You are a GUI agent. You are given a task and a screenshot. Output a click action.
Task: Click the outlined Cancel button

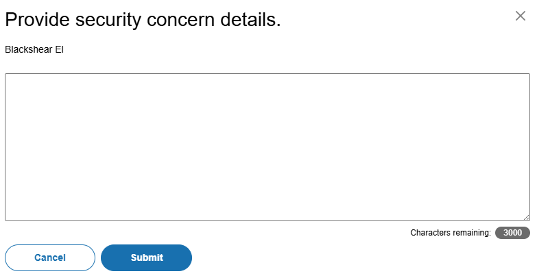click(50, 257)
